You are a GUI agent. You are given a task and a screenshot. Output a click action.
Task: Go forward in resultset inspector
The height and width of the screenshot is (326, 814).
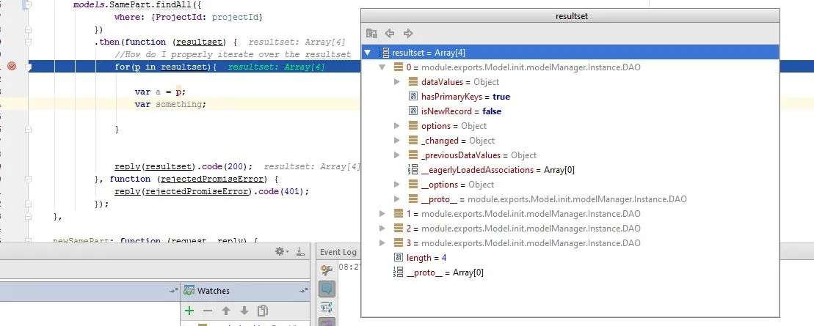[408, 34]
